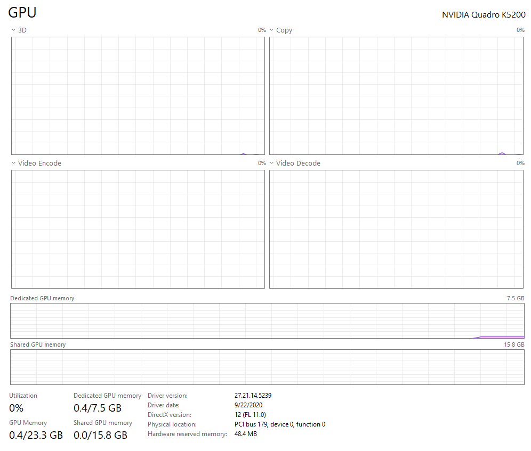The width and height of the screenshot is (531, 451).
Task: Click inside the 3D usage graph
Action: 138,96
